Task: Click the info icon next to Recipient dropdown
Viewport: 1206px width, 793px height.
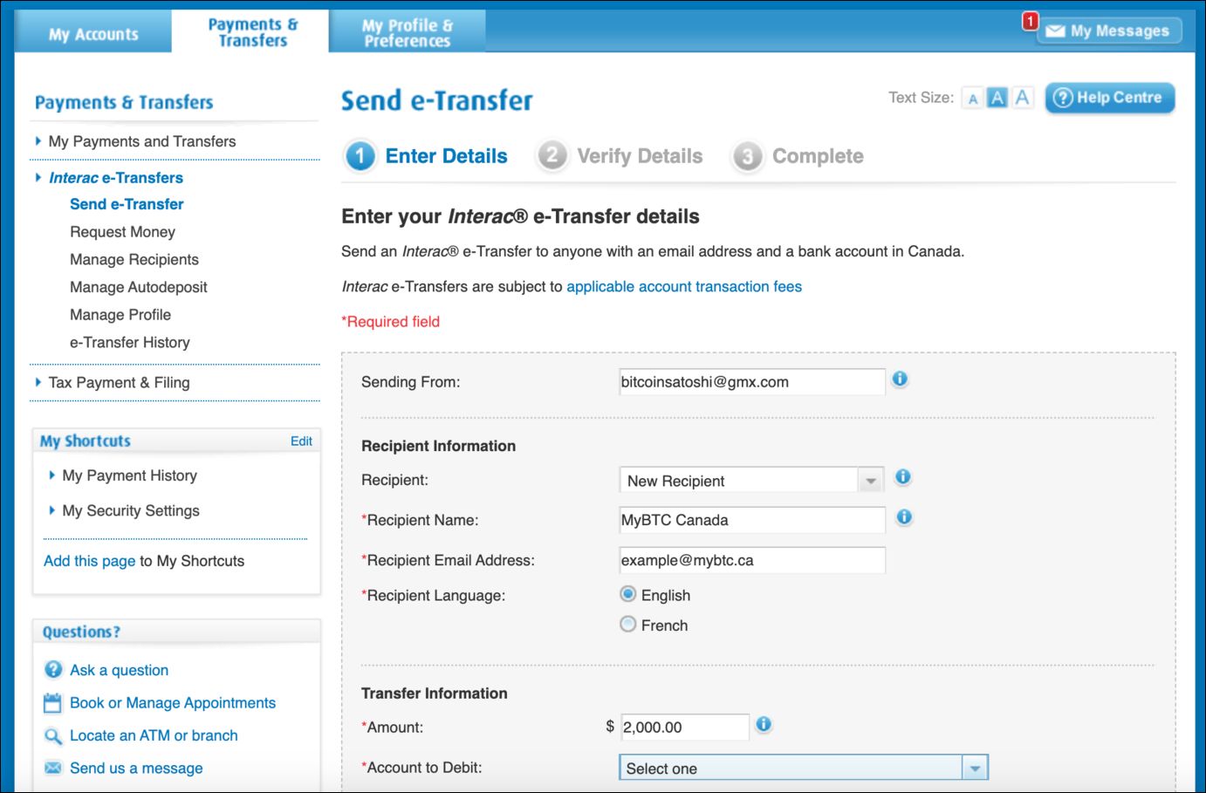Action: coord(903,477)
